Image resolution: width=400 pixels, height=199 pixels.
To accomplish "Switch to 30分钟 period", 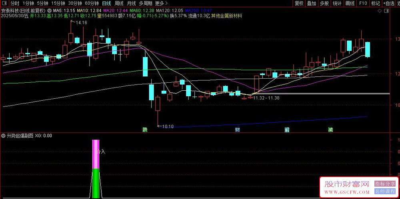I will point(75,3).
